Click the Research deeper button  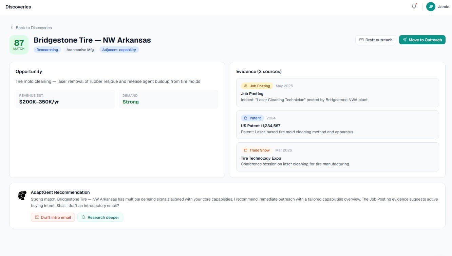[100, 217]
